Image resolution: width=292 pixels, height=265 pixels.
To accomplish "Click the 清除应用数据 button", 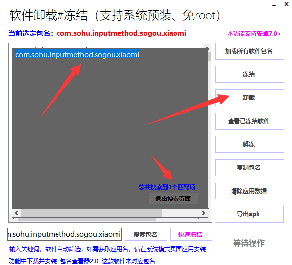I will tap(249, 191).
